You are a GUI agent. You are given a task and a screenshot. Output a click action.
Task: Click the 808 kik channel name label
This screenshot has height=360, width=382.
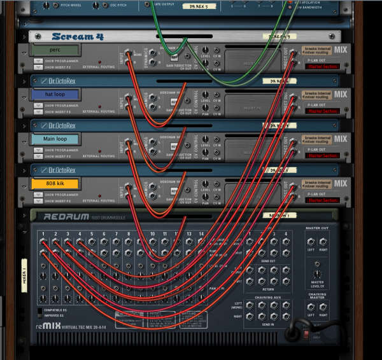(x=55, y=183)
